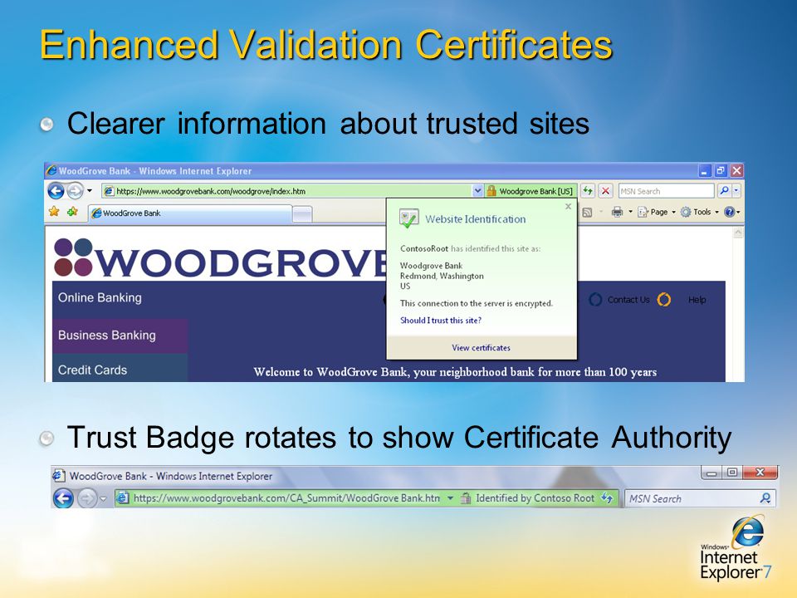Open recent pages arrow in lower browser
Screen dimensions: 797x598
103,499
